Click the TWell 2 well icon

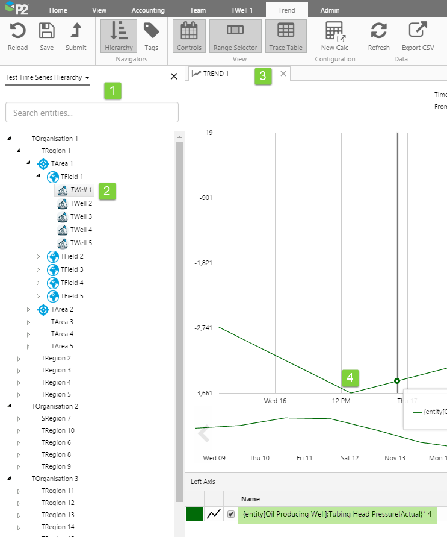[62, 204]
